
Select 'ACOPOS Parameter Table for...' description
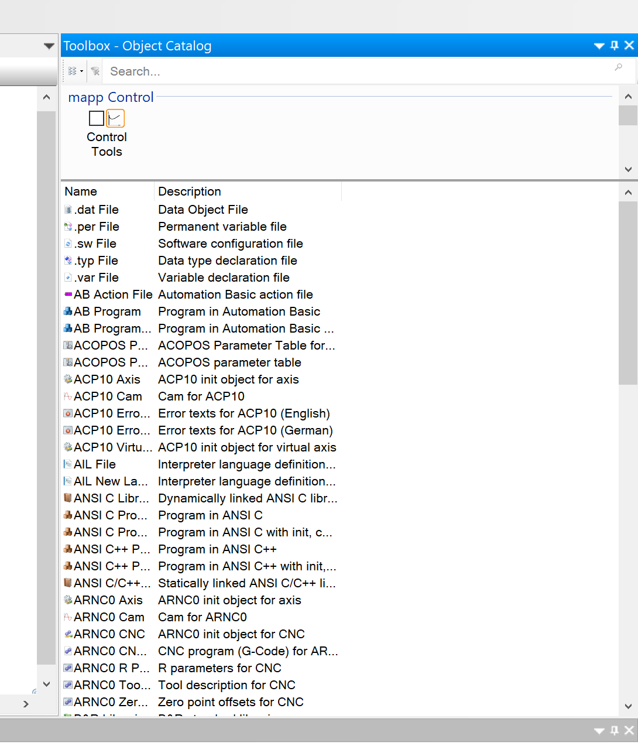click(246, 345)
